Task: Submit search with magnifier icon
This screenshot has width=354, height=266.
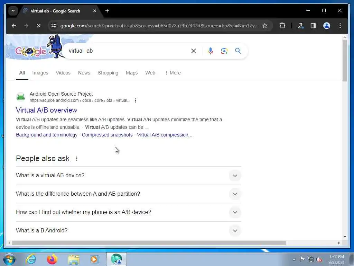Action: coord(238,51)
